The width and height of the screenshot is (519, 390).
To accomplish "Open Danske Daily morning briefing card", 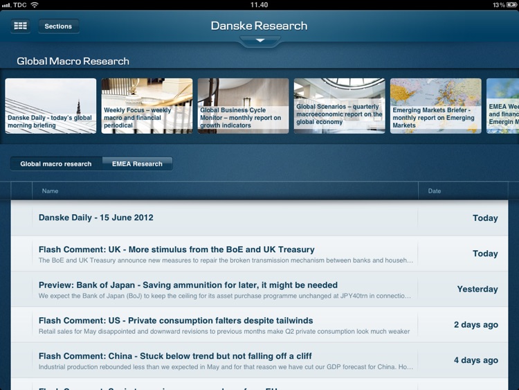I will tap(51, 106).
